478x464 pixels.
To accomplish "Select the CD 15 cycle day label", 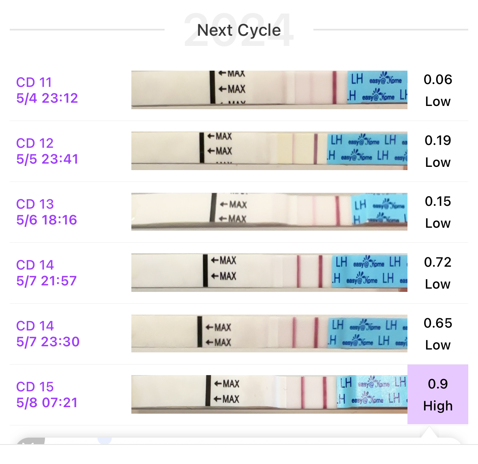I will [35, 387].
